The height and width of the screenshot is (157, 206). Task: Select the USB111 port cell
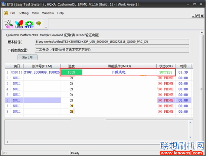17,72
